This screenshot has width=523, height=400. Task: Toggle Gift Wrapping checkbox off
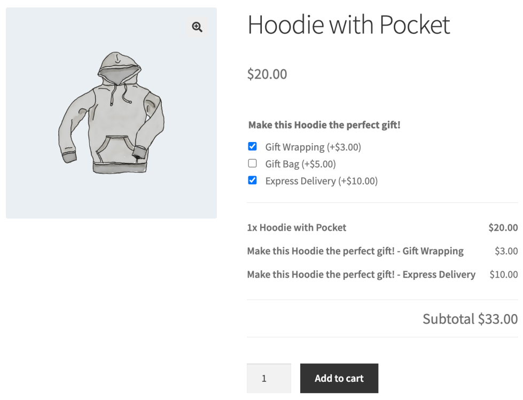point(252,146)
